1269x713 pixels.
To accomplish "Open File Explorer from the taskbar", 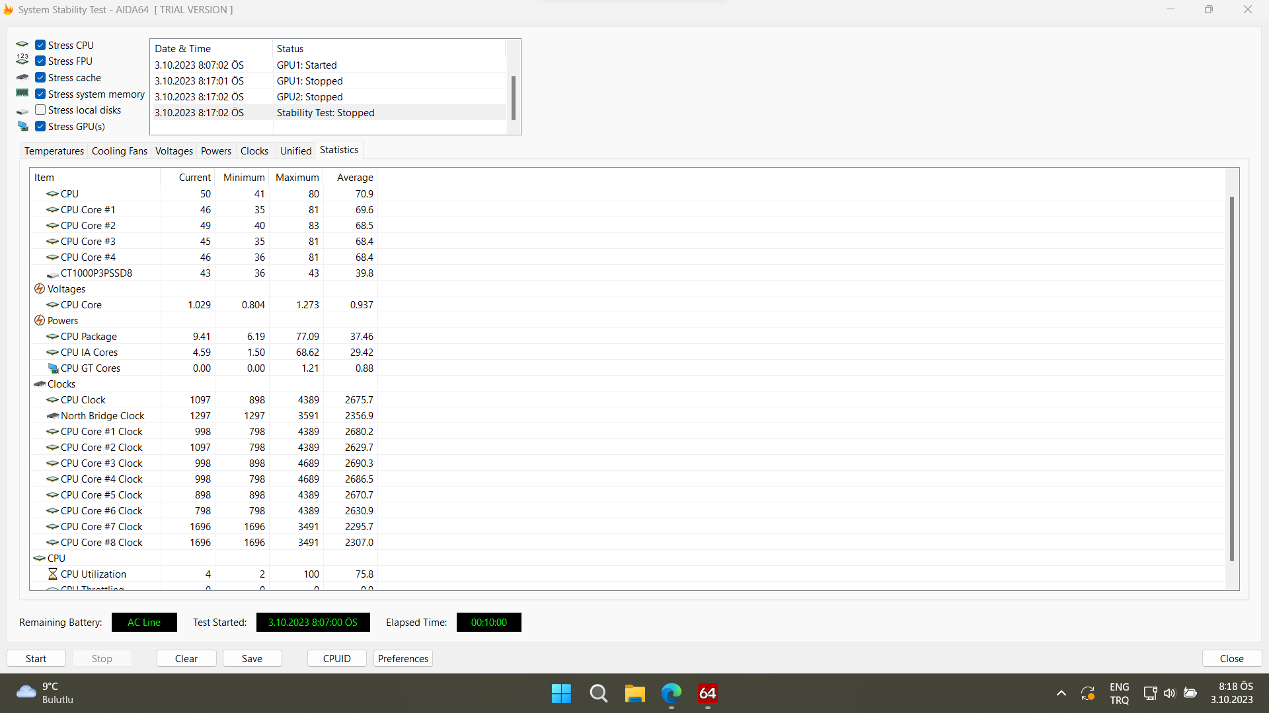I will point(634,693).
